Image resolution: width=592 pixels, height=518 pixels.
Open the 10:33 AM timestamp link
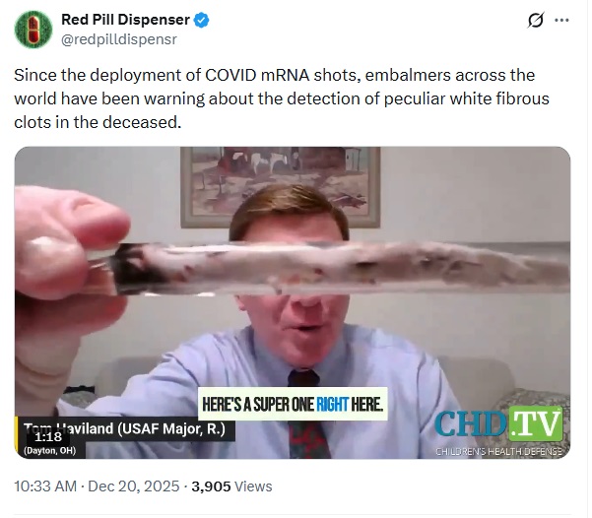click(45, 486)
